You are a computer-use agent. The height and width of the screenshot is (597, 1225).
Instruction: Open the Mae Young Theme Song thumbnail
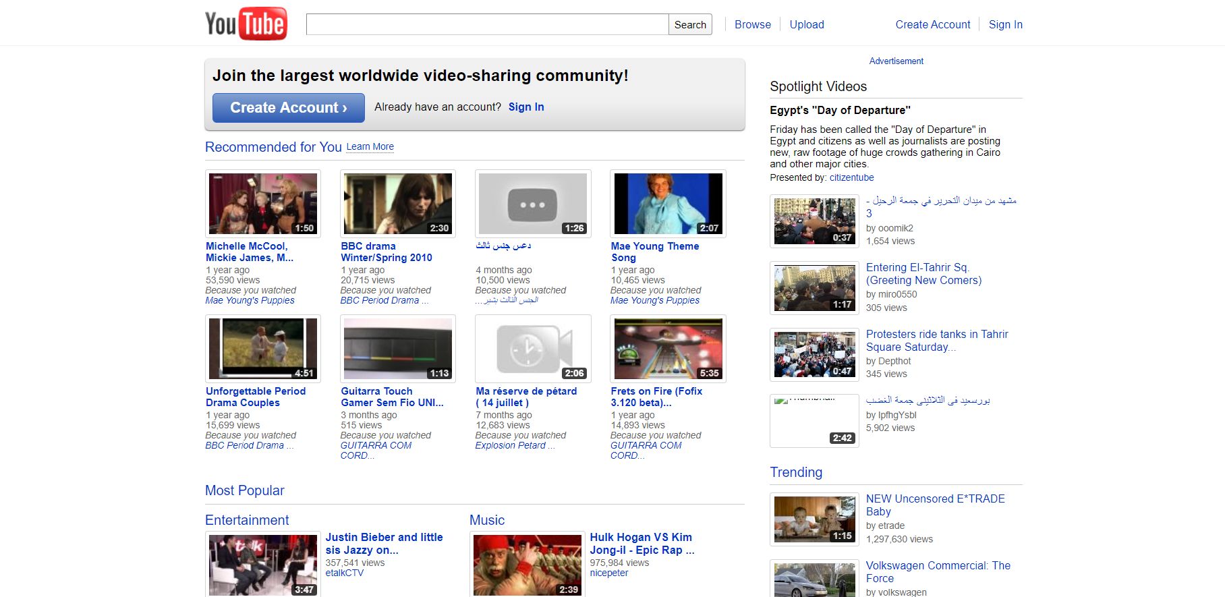[x=668, y=204]
